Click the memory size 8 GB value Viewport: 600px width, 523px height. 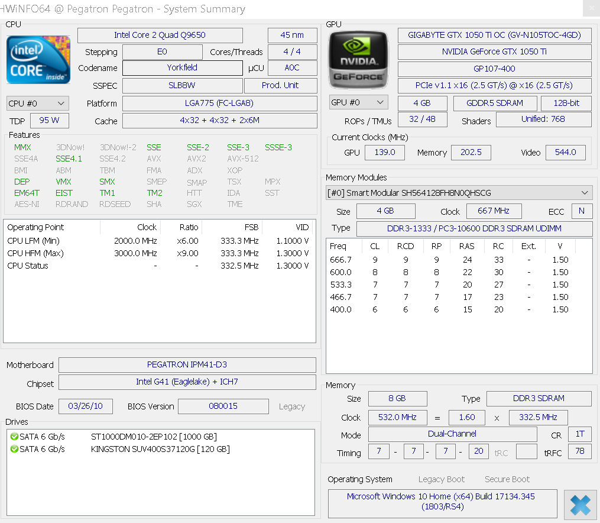398,399
